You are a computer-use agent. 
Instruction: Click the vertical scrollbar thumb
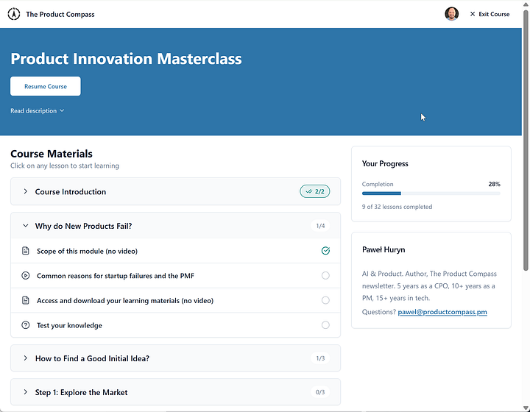point(526,140)
